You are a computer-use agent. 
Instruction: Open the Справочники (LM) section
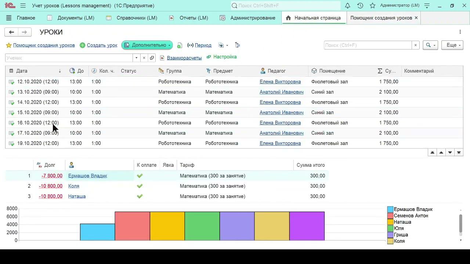coord(131,18)
